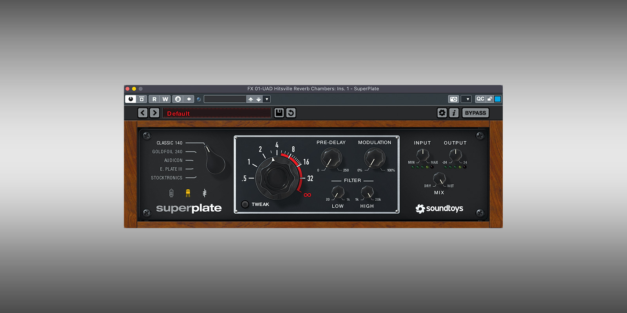Click the host bypass effect icon
The height and width of the screenshot is (313, 627).
pyautogui.click(x=142, y=99)
